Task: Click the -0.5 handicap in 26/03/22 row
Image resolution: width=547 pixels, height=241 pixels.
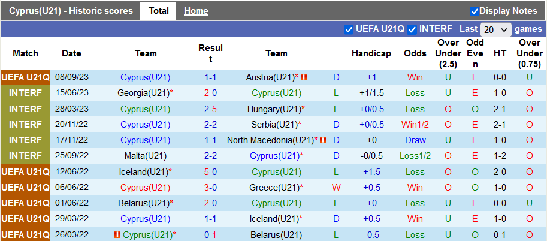Action: coord(371,235)
